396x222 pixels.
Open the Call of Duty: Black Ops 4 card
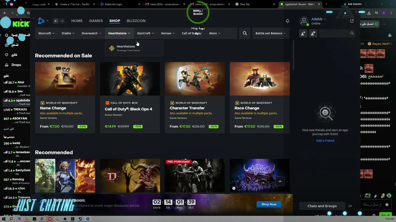click(130, 98)
